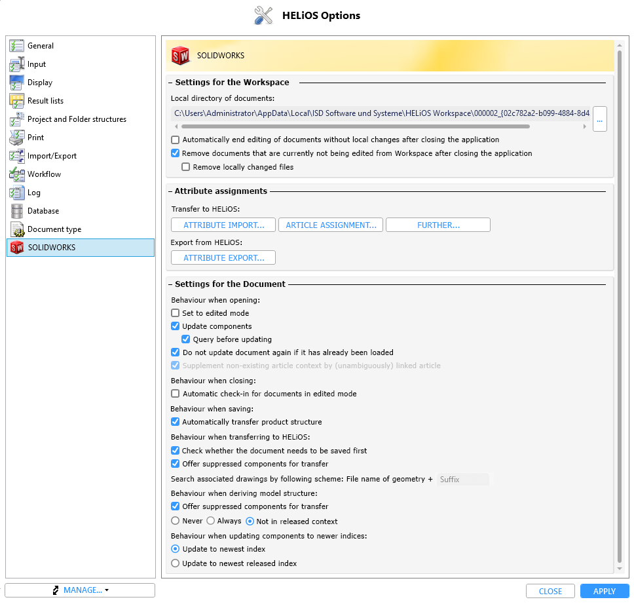Select the Never radio option

pos(175,521)
